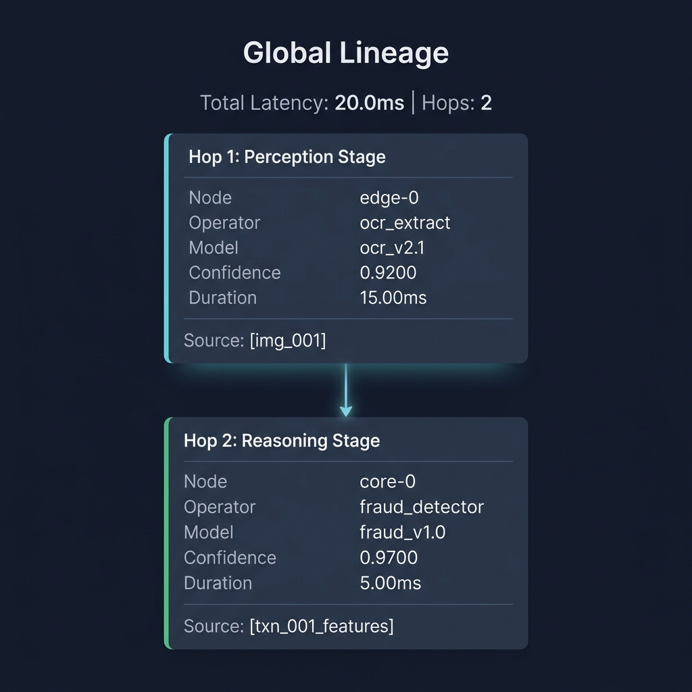This screenshot has width=692, height=692.
Task: Click the Global Lineage title
Action: (x=346, y=53)
